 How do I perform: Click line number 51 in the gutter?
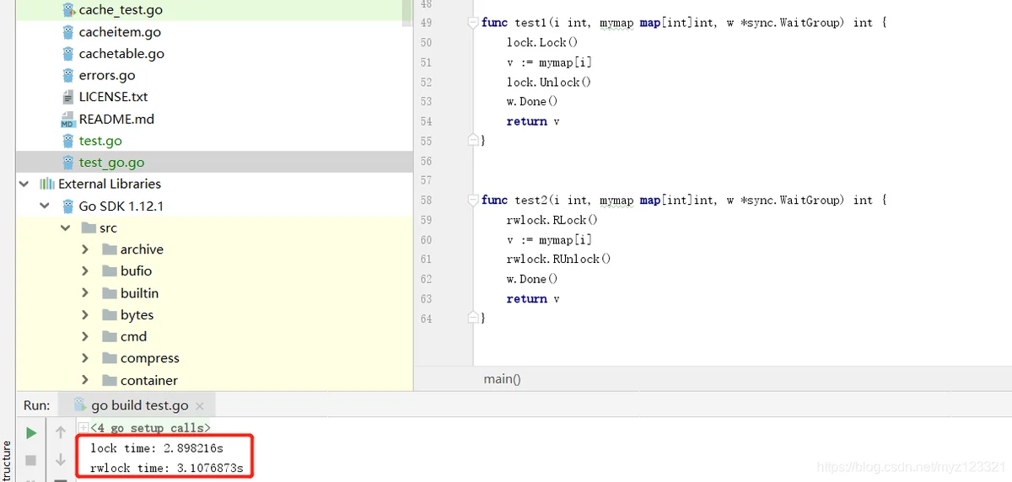tap(425, 62)
